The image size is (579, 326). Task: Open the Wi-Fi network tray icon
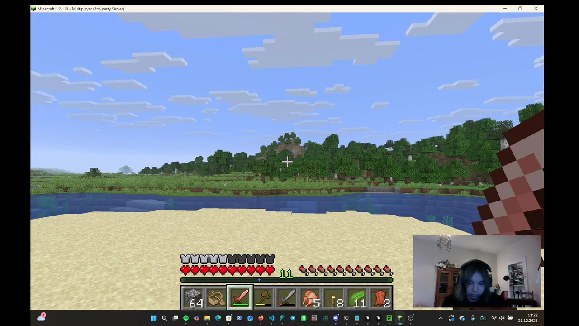click(494, 318)
